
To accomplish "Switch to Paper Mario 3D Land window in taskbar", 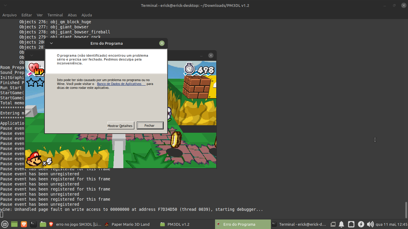I will [x=130, y=224].
